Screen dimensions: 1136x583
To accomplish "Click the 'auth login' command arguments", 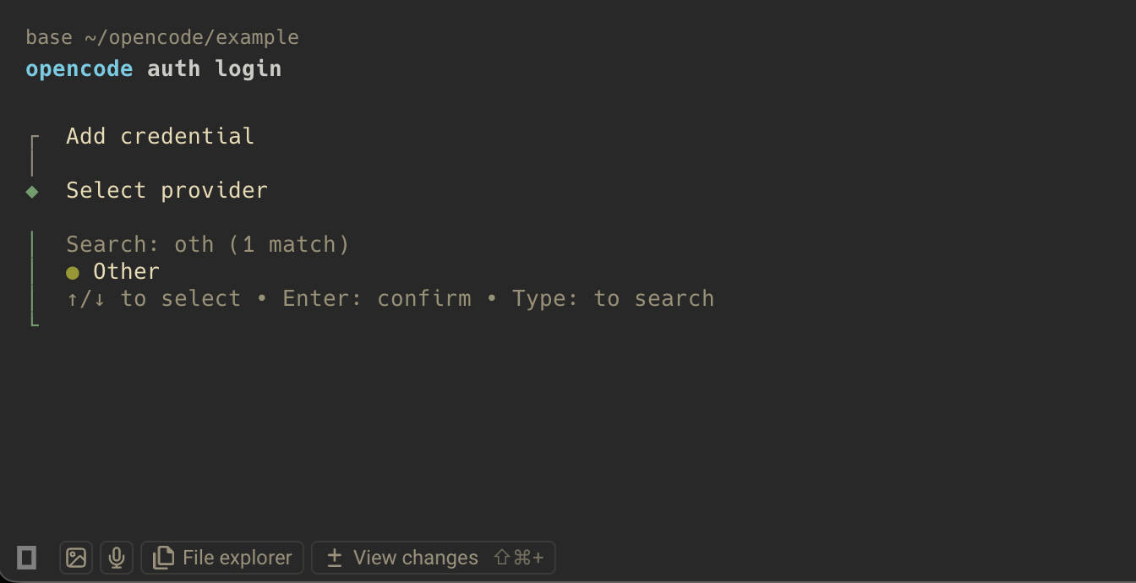I will [214, 68].
